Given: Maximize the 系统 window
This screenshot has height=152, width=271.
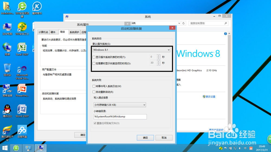Looking at the screenshot, I should [x=220, y=16].
